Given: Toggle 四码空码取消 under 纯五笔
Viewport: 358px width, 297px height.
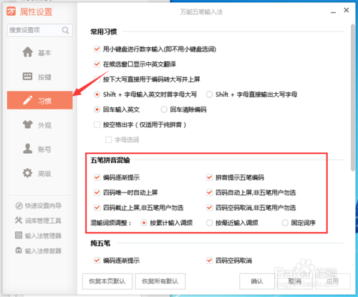Looking at the screenshot, I should [209, 261].
